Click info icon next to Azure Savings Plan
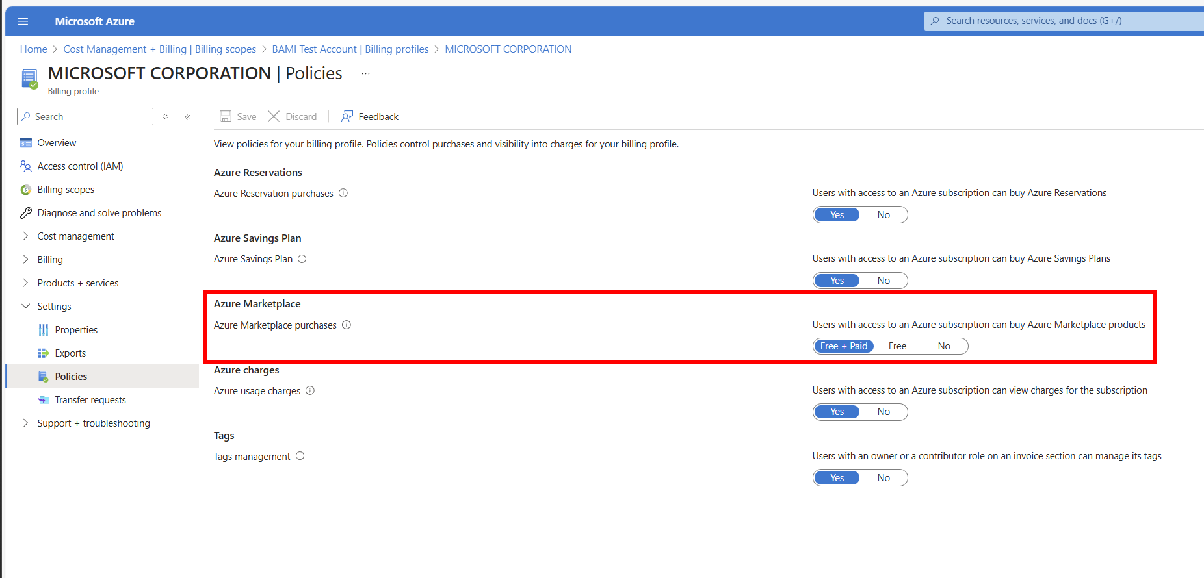The height and width of the screenshot is (578, 1204). [302, 259]
